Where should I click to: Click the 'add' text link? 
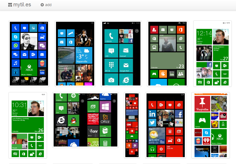pyautogui.click(x=48, y=5)
